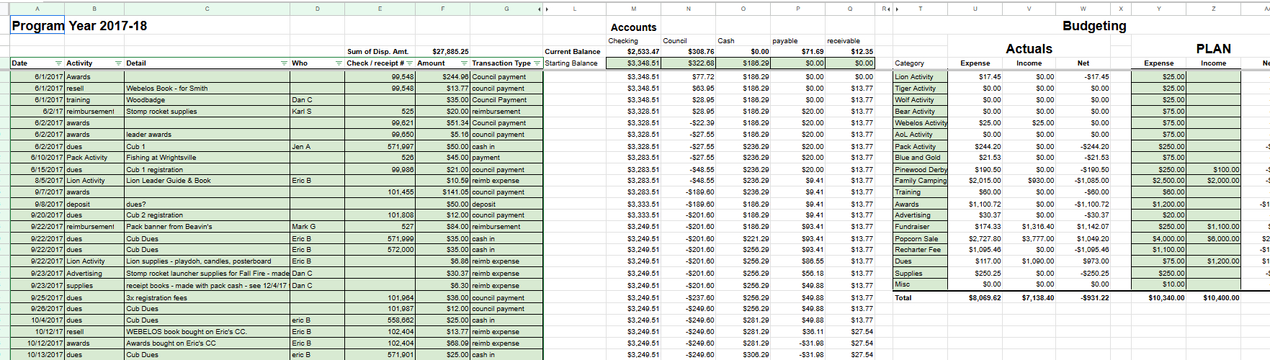
Task: Click the 'Awards bought on Eric's CC' cell
Action: click(207, 343)
